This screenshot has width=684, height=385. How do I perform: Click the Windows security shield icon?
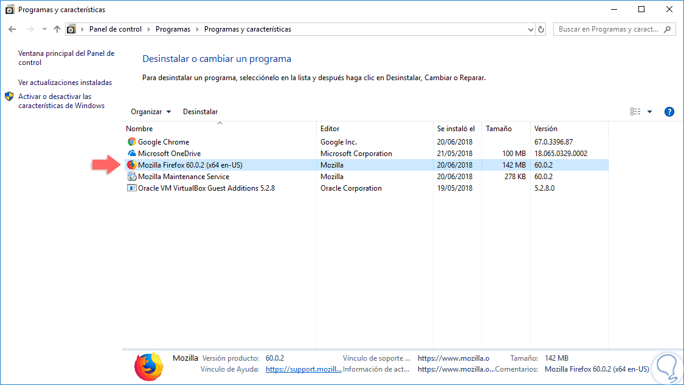[9, 96]
